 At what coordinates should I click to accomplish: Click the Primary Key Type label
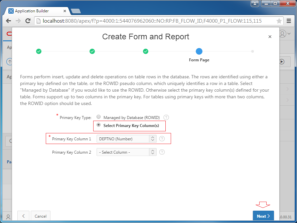click(76, 118)
